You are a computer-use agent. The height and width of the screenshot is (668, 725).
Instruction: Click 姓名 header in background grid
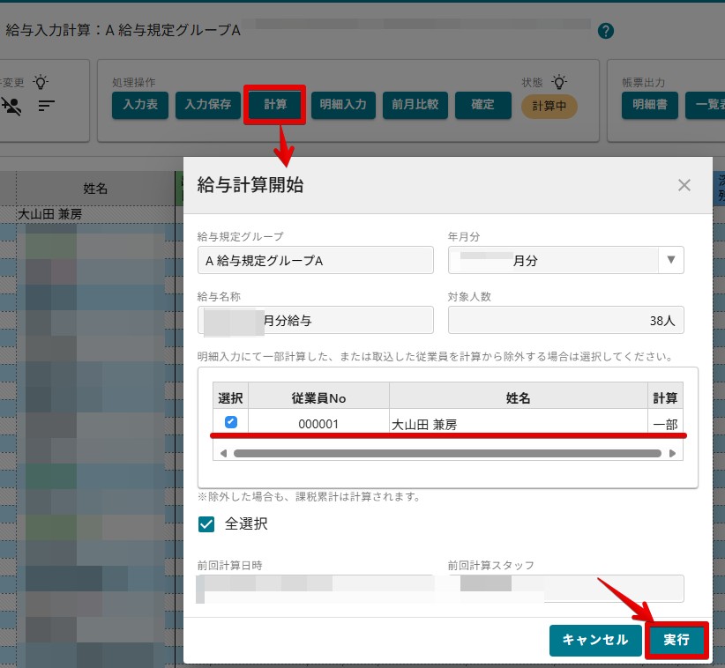[x=95, y=189]
